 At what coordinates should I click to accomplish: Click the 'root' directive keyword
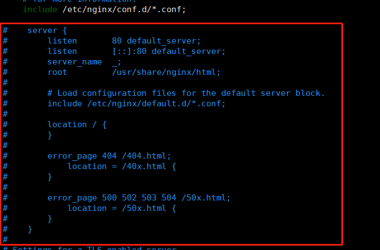pyautogui.click(x=57, y=72)
